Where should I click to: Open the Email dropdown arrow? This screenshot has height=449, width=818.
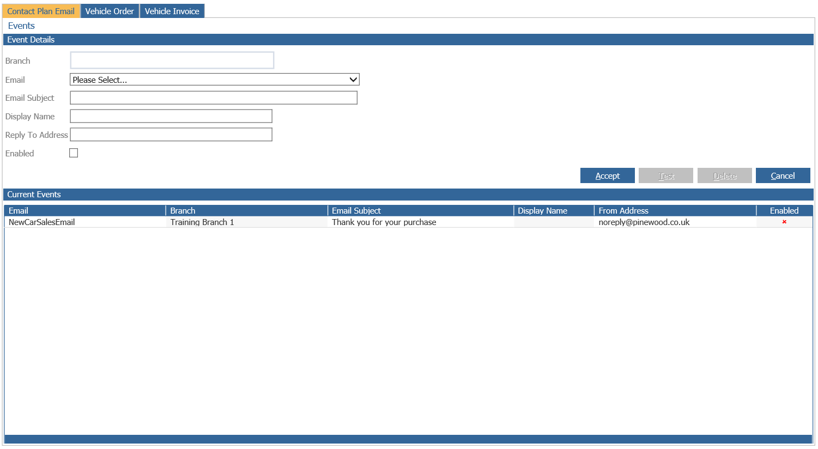pyautogui.click(x=353, y=80)
